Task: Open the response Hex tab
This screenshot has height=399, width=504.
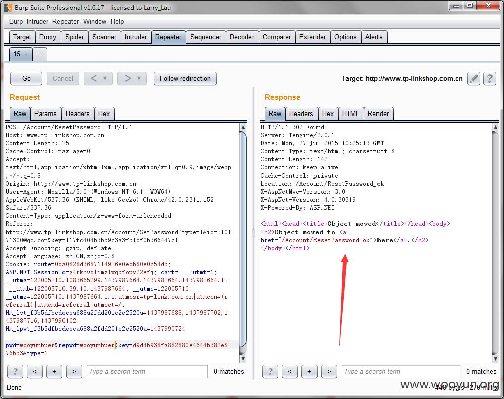Action: point(328,114)
